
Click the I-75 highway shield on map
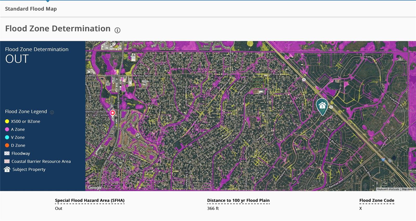point(383,160)
